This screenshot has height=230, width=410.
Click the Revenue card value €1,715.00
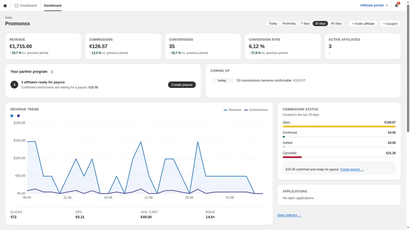(20, 47)
